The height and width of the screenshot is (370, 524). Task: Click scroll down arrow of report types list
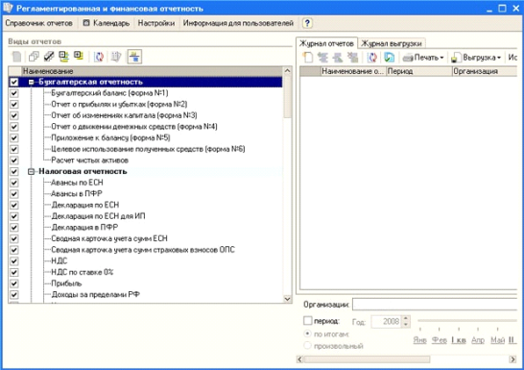287,299
